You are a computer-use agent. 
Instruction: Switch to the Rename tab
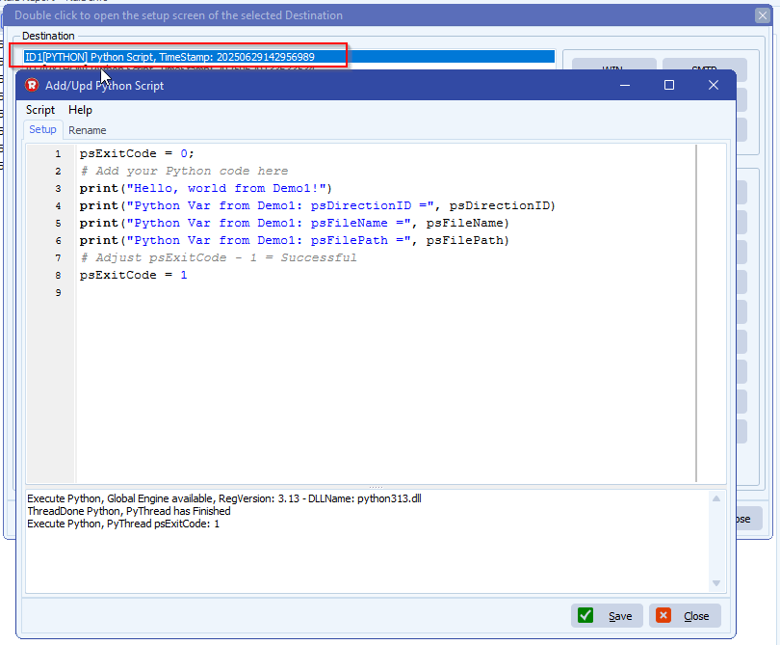point(87,130)
